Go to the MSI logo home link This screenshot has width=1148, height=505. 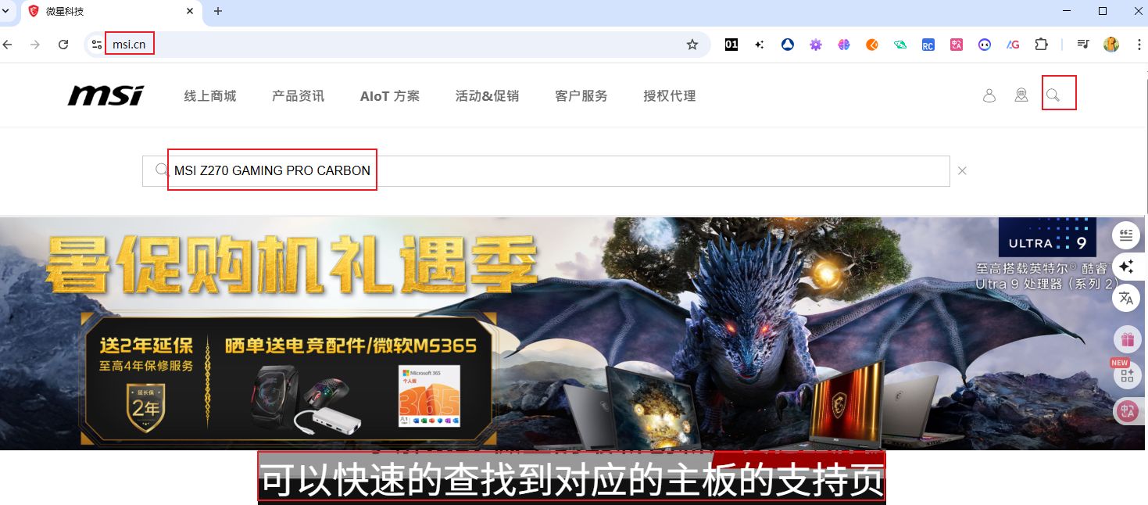point(106,95)
